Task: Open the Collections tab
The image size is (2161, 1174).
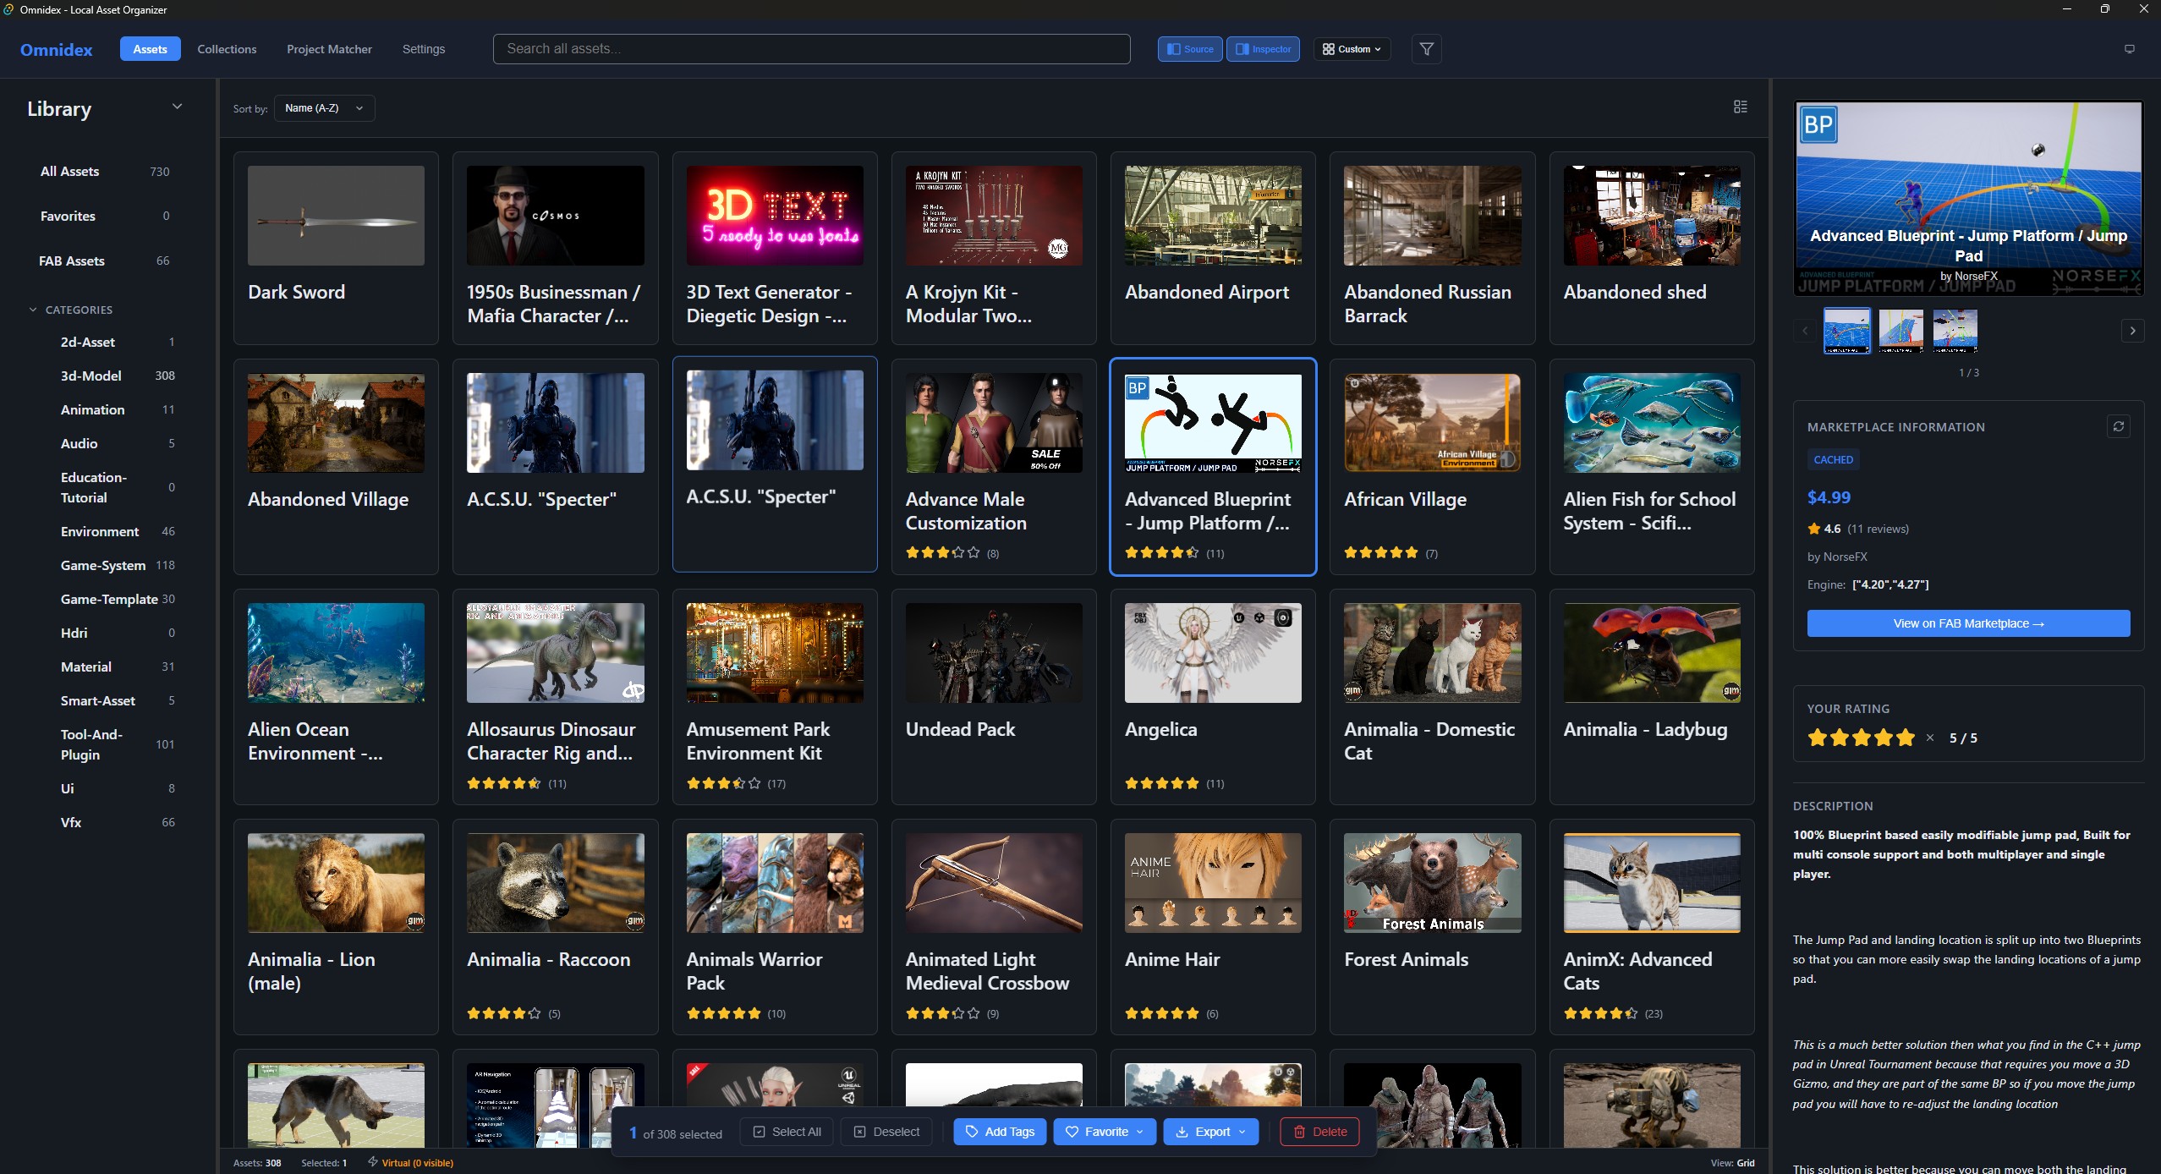Action: coord(227,49)
